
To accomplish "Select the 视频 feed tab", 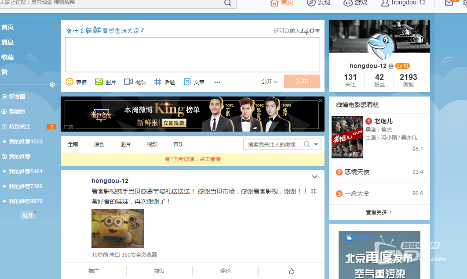I will pos(152,144).
